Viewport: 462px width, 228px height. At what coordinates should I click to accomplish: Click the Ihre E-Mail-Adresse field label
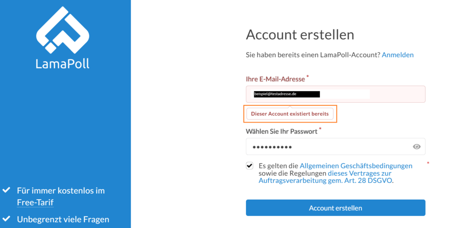click(276, 79)
